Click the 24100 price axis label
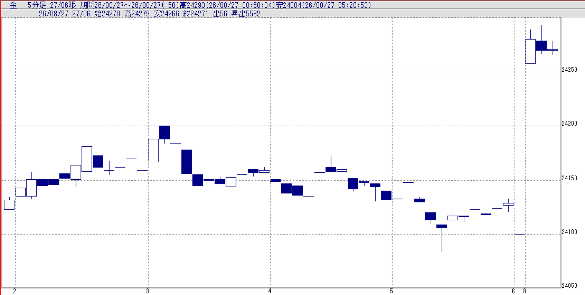 569,232
